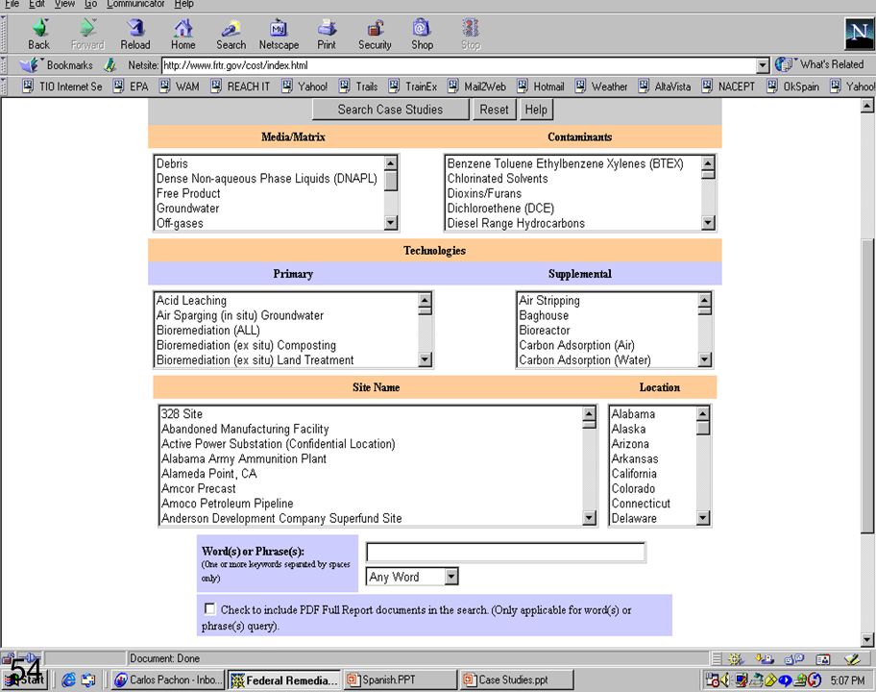The image size is (876, 692).
Task: Click the Netsite address field
Action: pos(459,65)
